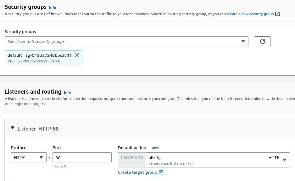Click the arrow on alb-tg target group selector

tap(285, 160)
